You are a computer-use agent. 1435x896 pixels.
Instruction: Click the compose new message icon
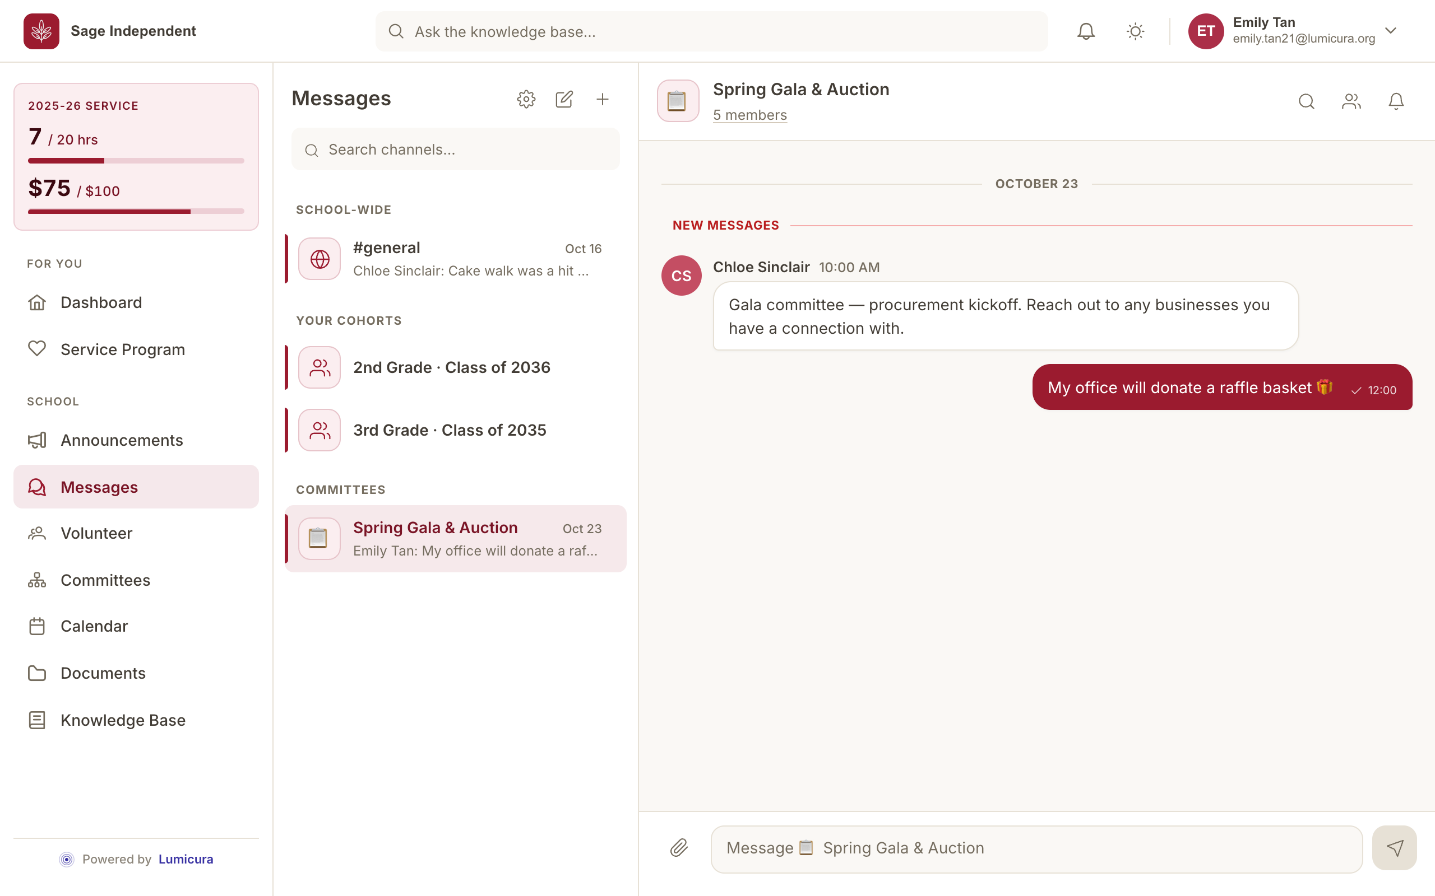564,99
